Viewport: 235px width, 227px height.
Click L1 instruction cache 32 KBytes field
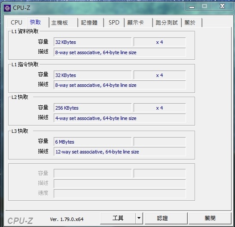click(92, 75)
